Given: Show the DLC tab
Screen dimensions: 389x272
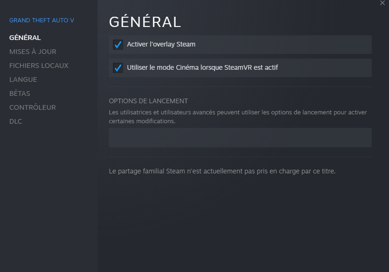Looking at the screenshot, I should 16,121.
